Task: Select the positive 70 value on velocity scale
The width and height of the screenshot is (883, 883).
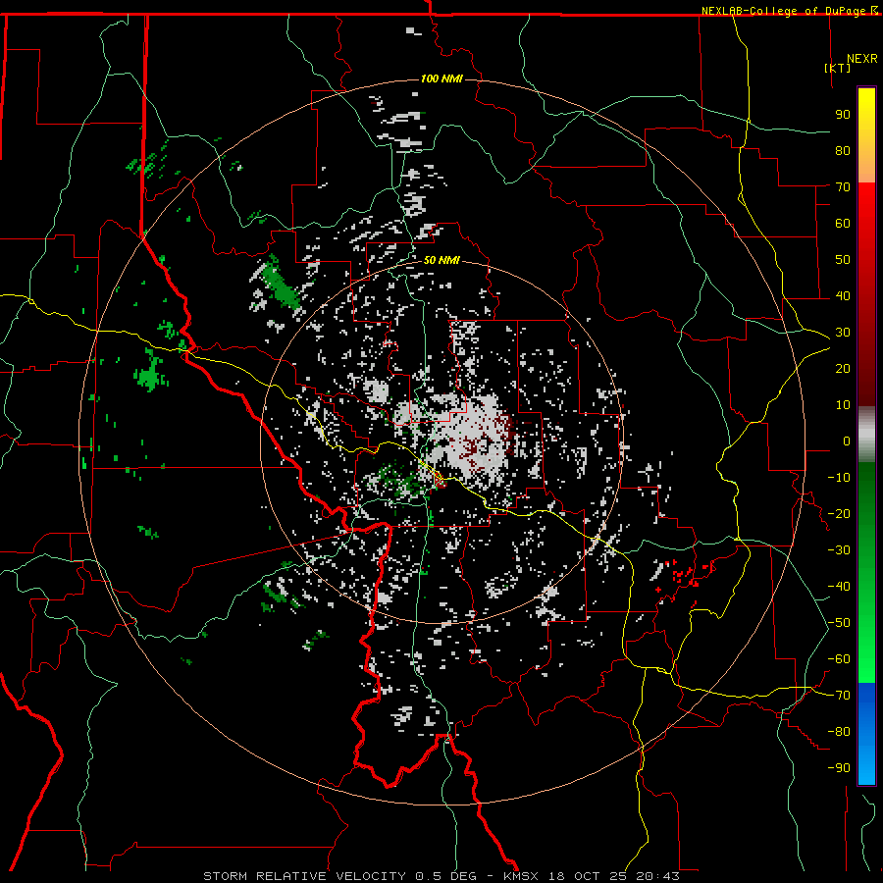Action: pyautogui.click(x=843, y=187)
